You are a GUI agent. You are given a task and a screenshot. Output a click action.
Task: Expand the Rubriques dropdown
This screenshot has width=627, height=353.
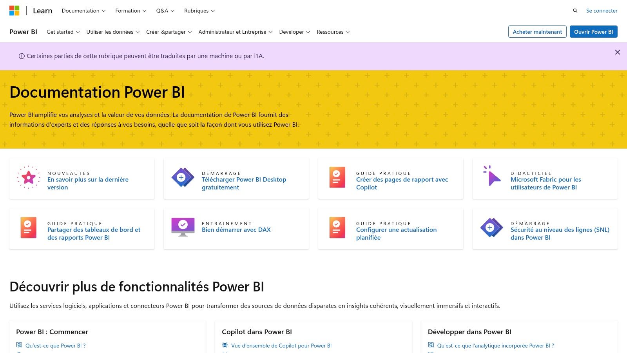click(199, 11)
